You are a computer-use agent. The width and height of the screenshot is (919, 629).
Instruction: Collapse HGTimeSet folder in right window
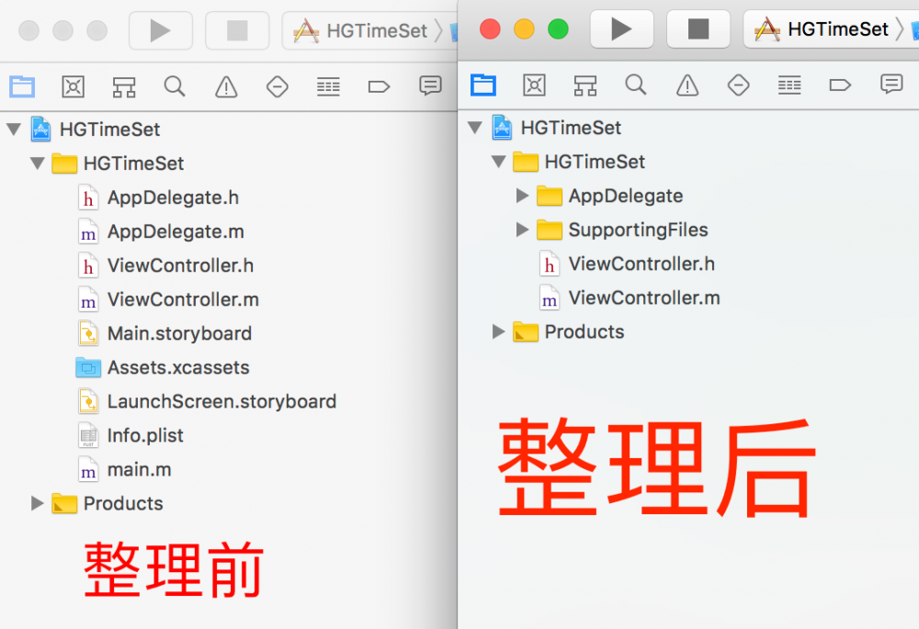499,161
